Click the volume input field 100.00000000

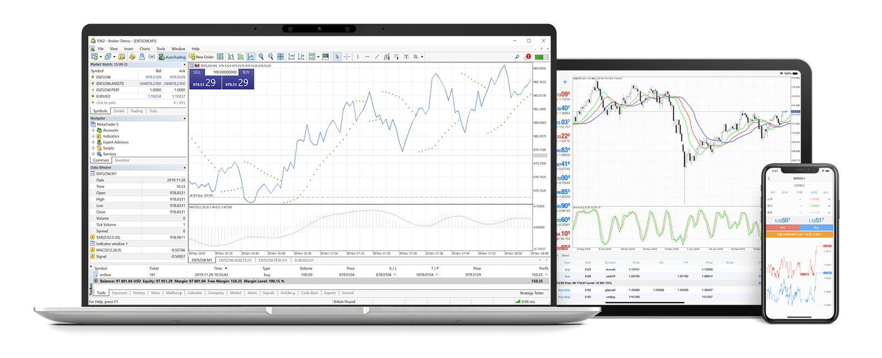(224, 72)
